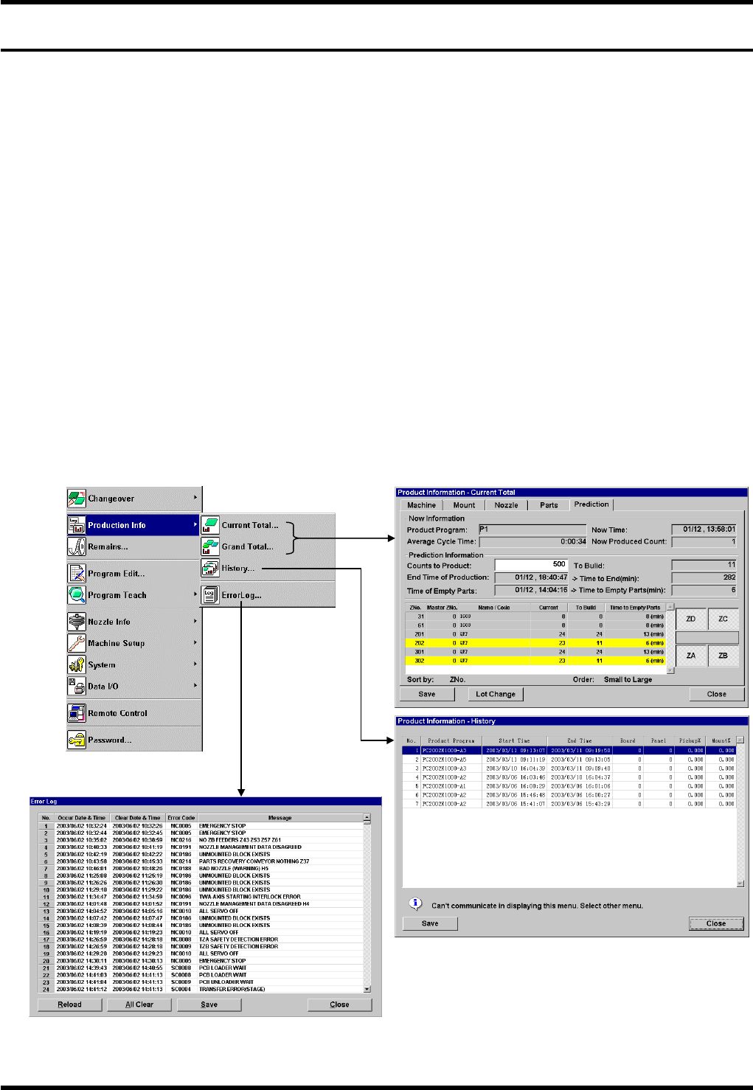
Task: Click Save in the History window
Action: pos(430,923)
